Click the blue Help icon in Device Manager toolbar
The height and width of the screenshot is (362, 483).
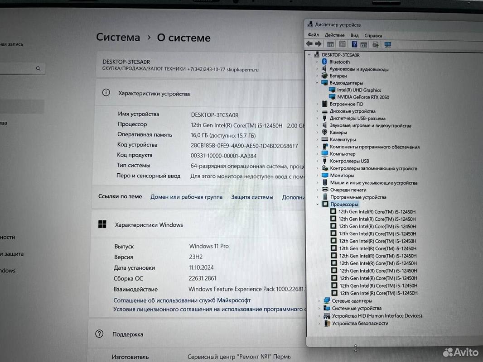[354, 44]
